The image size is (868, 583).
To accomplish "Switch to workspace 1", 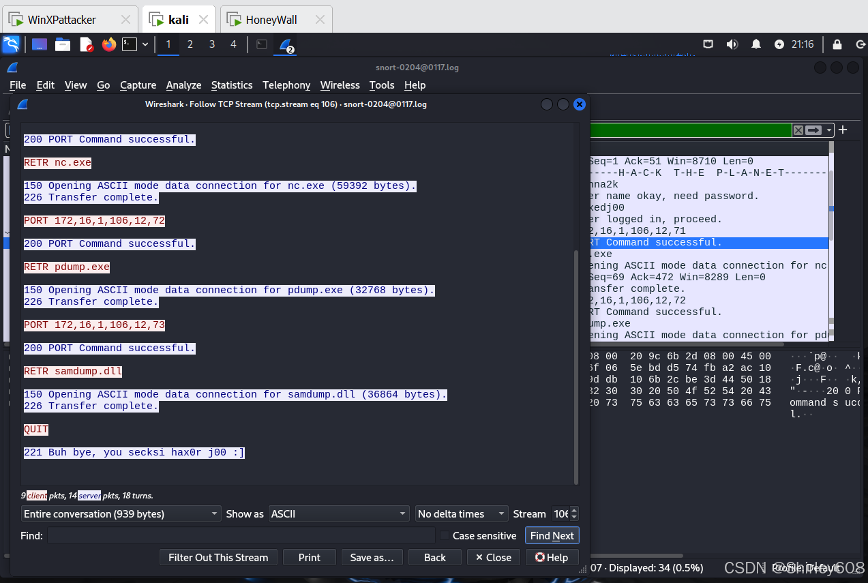I will tap(168, 44).
